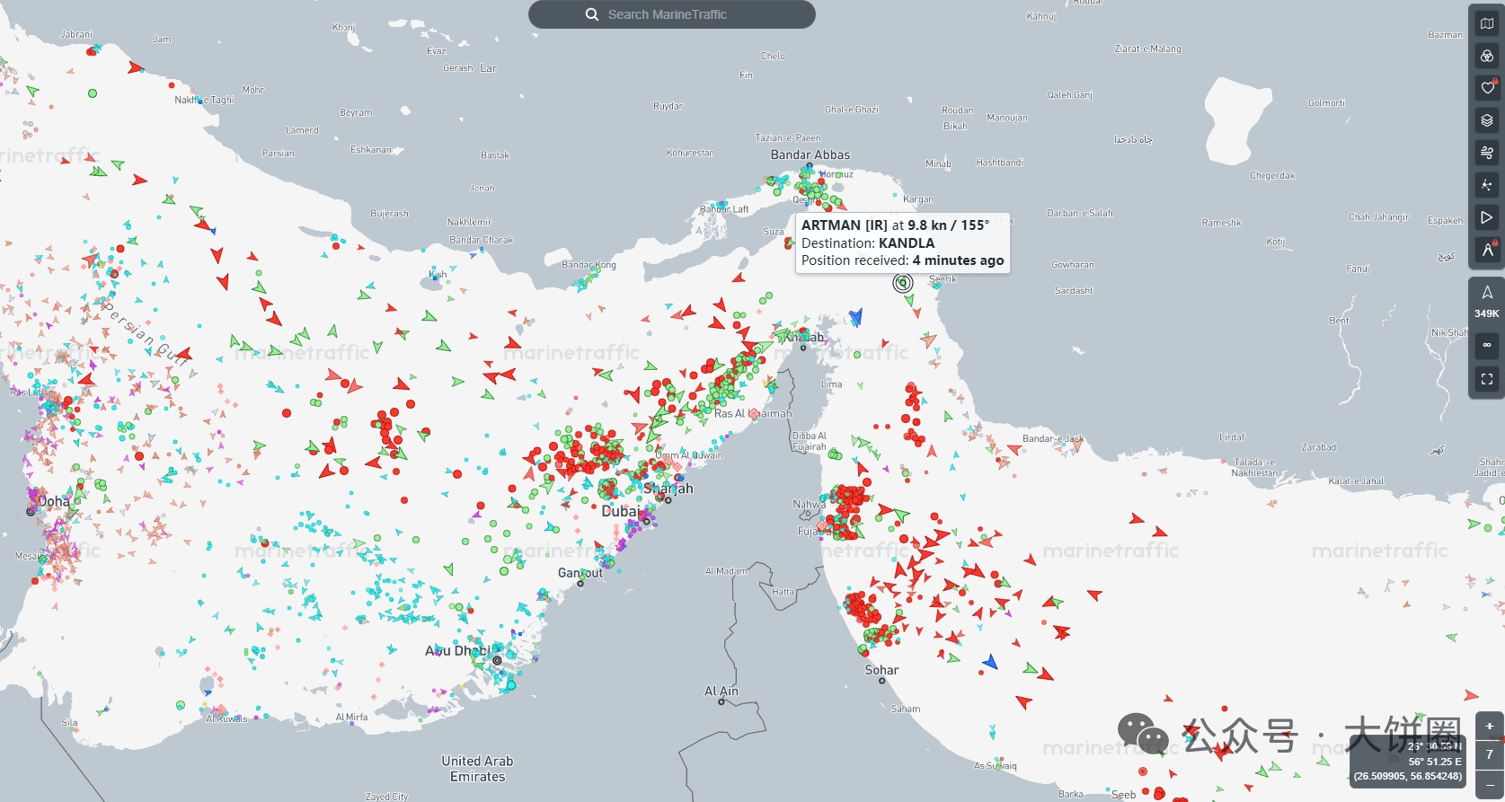Click the Al Ruwais label

click(226, 718)
